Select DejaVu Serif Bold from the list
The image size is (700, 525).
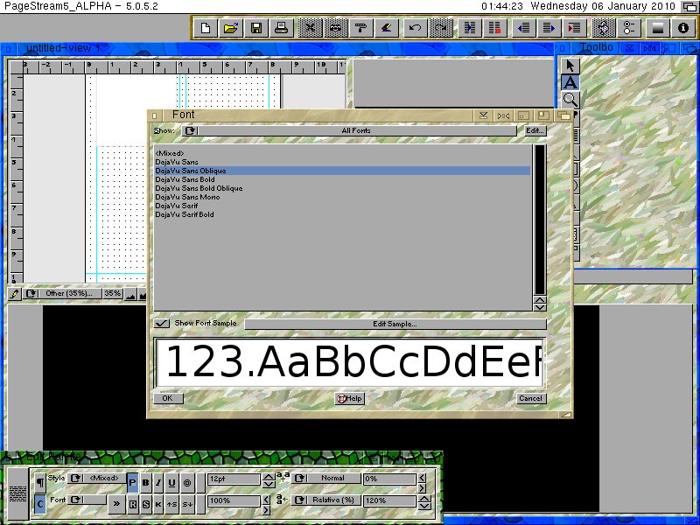[185, 214]
